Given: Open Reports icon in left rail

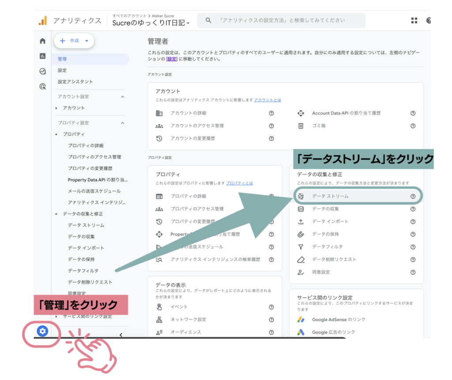Looking at the screenshot, I should pos(43,56).
